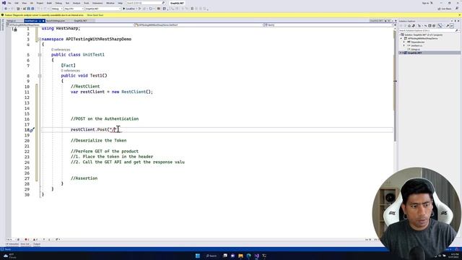This screenshot has height=260, width=462.
Task: Click the taskbar Search box
Action: click(212, 256)
